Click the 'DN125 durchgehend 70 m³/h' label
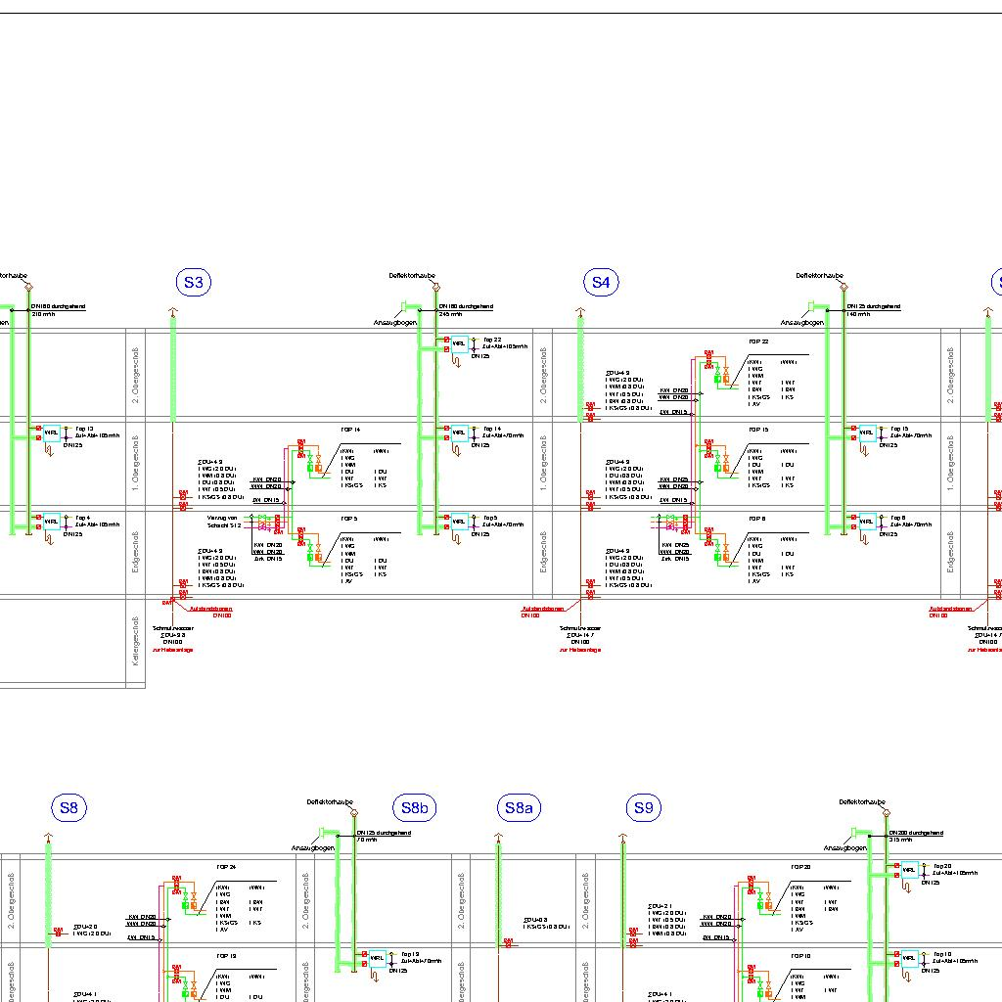The width and height of the screenshot is (1002, 1002). pos(383,836)
